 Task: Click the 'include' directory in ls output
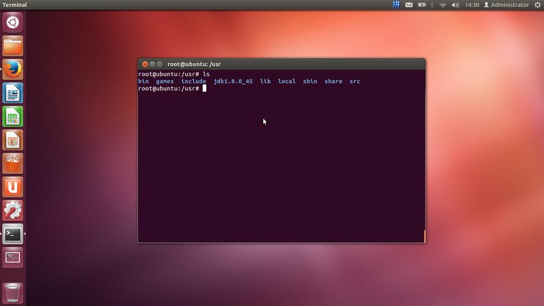[193, 81]
